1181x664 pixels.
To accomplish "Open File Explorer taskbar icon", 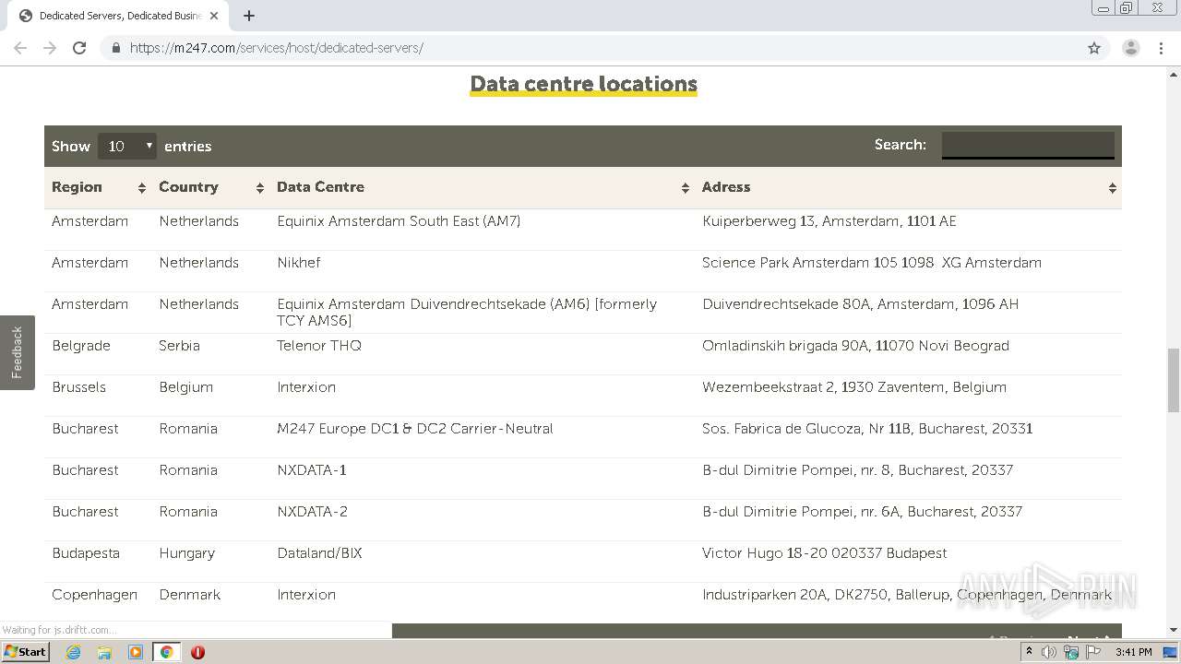I will [x=104, y=652].
